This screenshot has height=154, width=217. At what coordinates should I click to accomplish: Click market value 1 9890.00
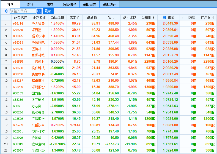(170, 87)
